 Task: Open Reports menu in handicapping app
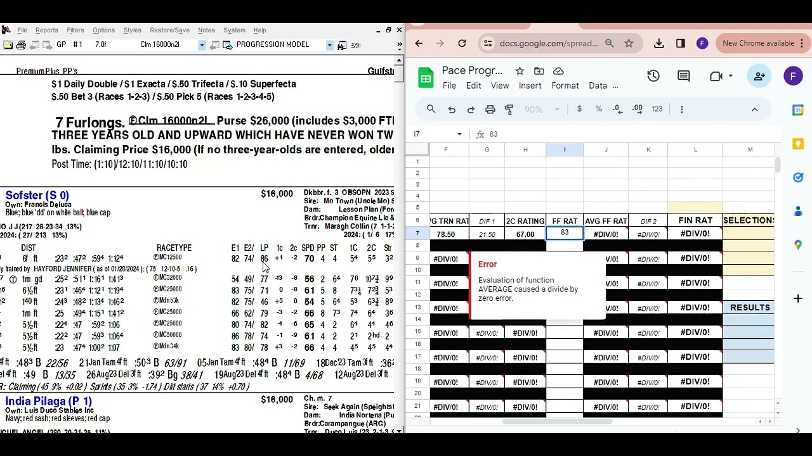point(47,30)
